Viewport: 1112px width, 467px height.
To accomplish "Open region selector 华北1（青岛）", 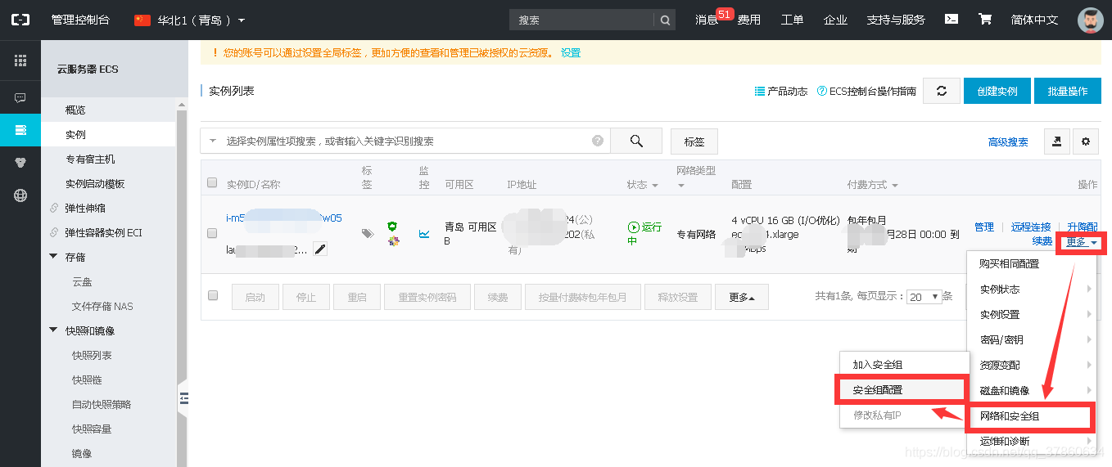I will tap(189, 20).
